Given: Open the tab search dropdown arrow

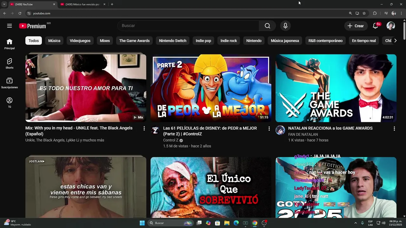Looking at the screenshot, I should (x=4, y=4).
